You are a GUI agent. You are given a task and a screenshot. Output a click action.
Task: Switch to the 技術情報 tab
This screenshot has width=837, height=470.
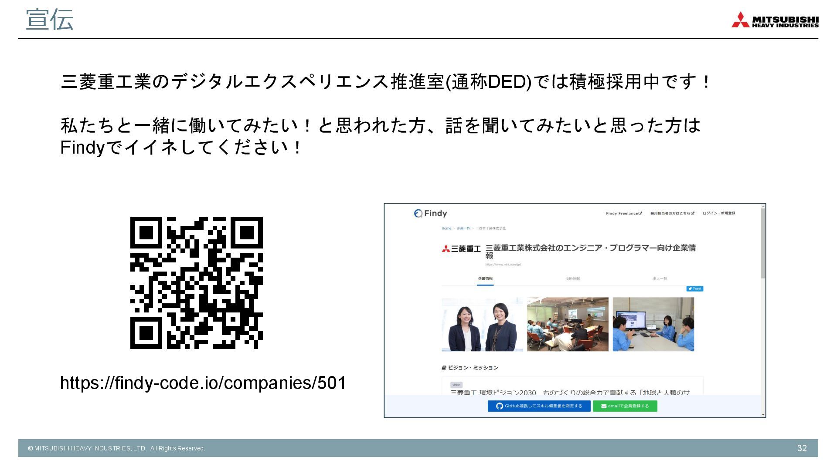tap(572, 279)
